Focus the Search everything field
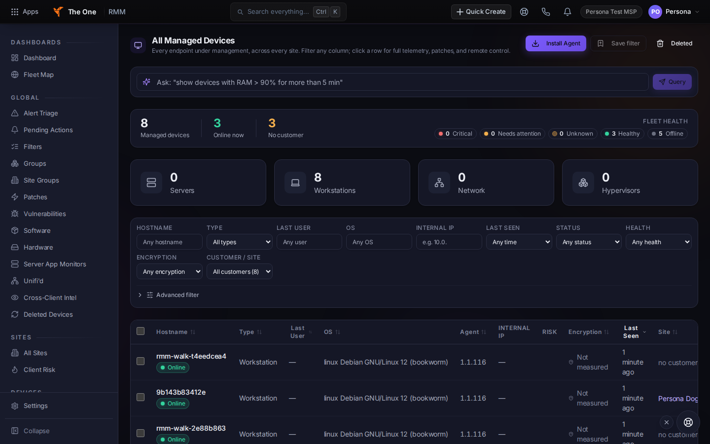 click(288, 12)
